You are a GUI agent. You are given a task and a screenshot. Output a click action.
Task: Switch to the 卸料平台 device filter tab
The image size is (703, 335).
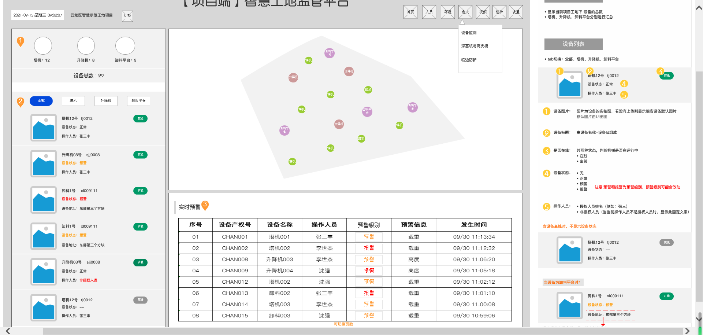(x=138, y=101)
